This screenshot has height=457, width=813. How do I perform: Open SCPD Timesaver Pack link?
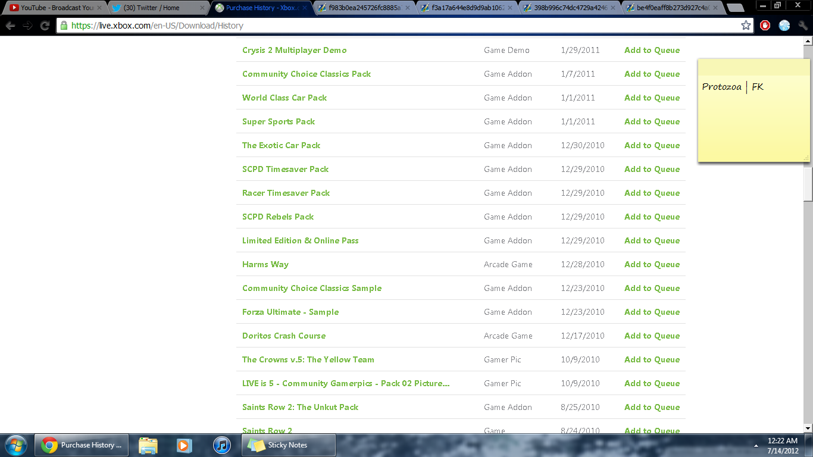click(285, 169)
